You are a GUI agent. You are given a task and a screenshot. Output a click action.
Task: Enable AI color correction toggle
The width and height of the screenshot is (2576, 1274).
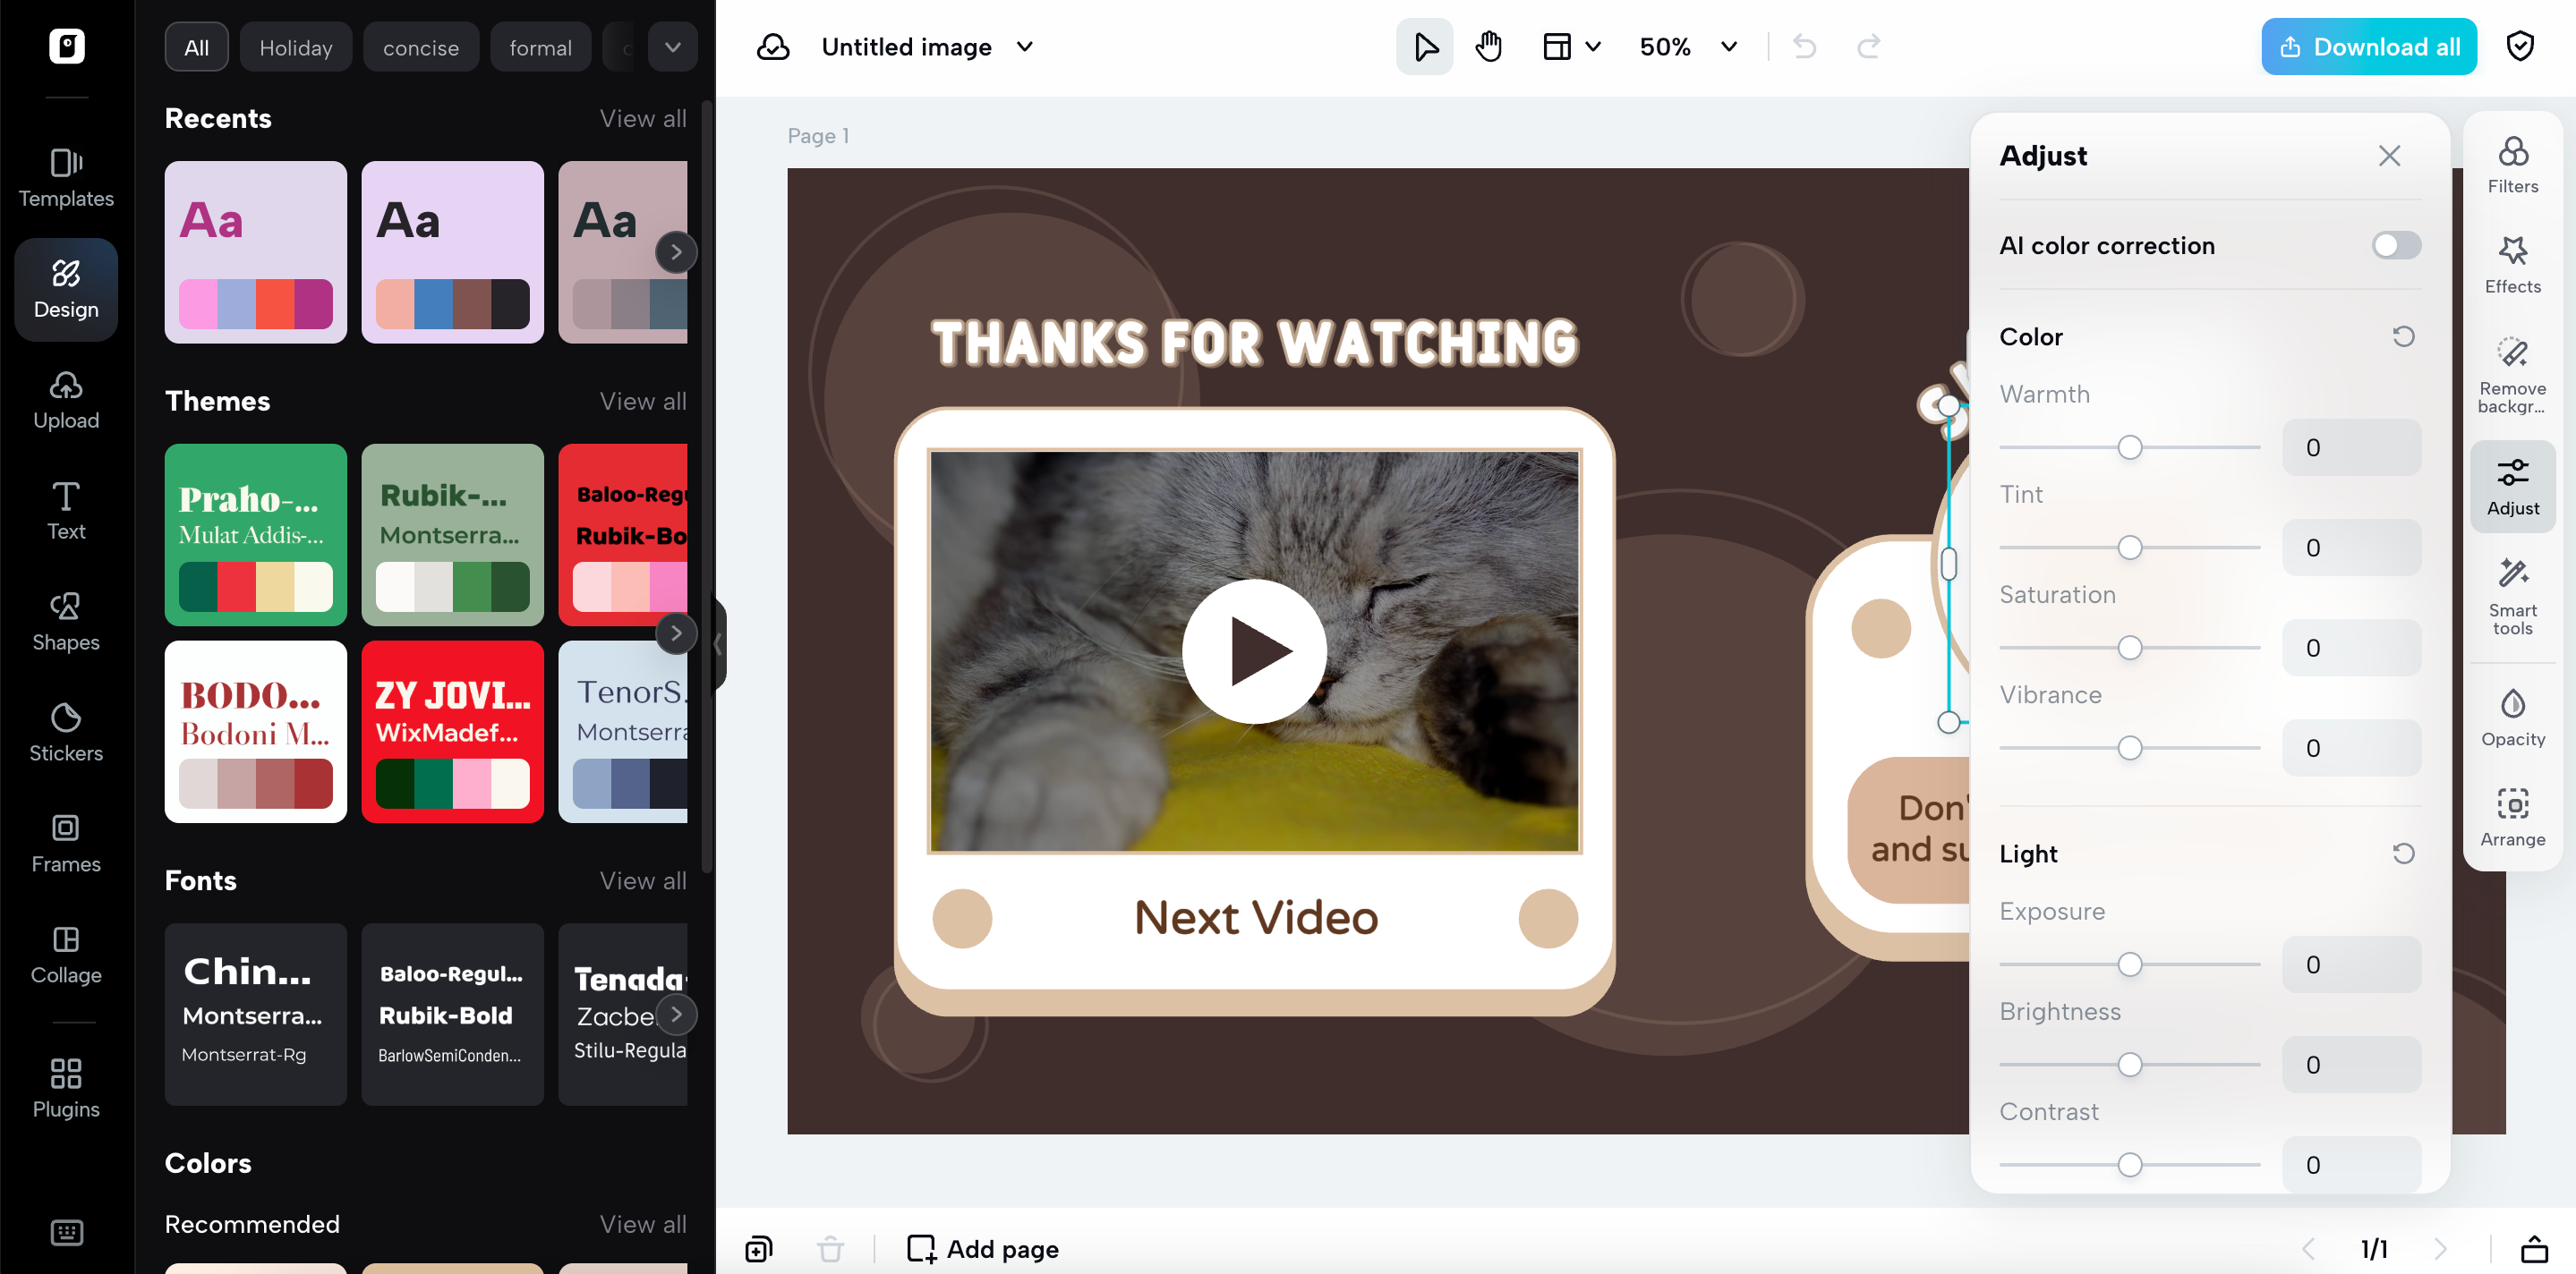click(2395, 246)
